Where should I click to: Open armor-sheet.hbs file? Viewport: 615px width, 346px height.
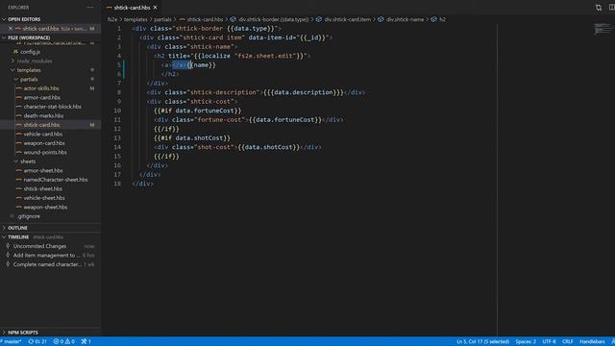pos(43,170)
